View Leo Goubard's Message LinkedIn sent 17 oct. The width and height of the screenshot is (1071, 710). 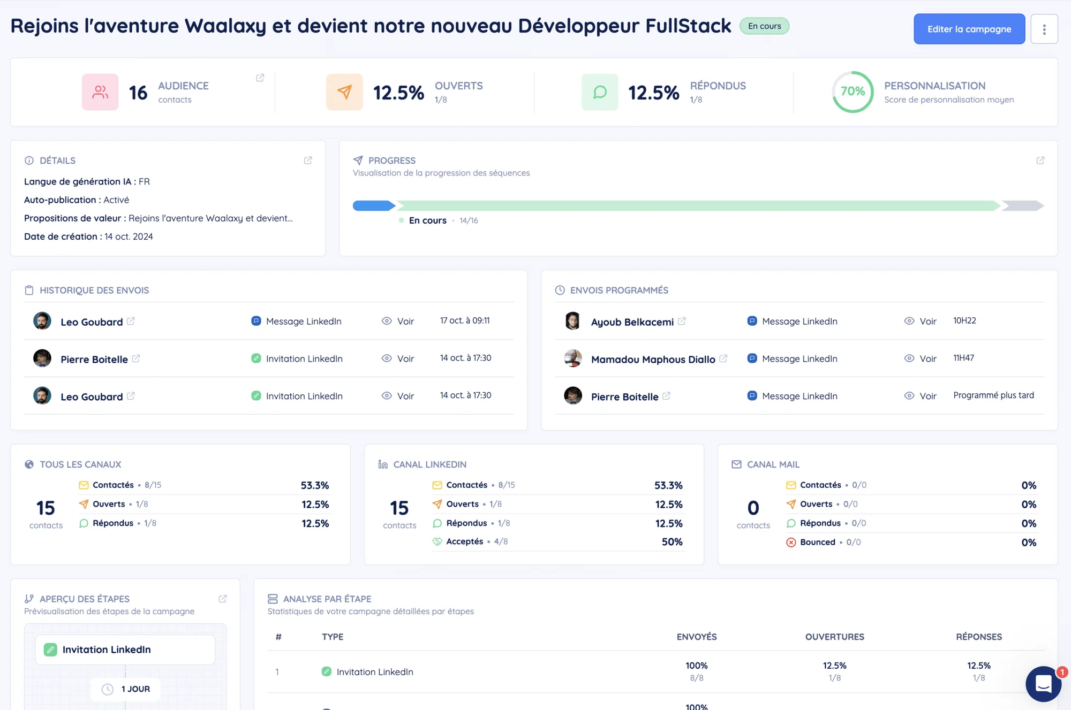397,321
